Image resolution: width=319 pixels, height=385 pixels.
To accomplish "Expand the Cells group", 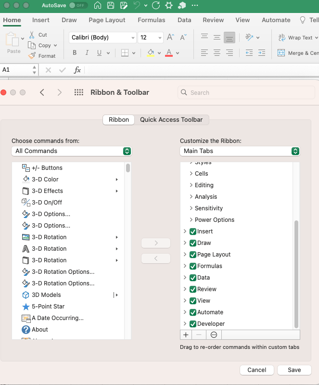I will coord(191,173).
